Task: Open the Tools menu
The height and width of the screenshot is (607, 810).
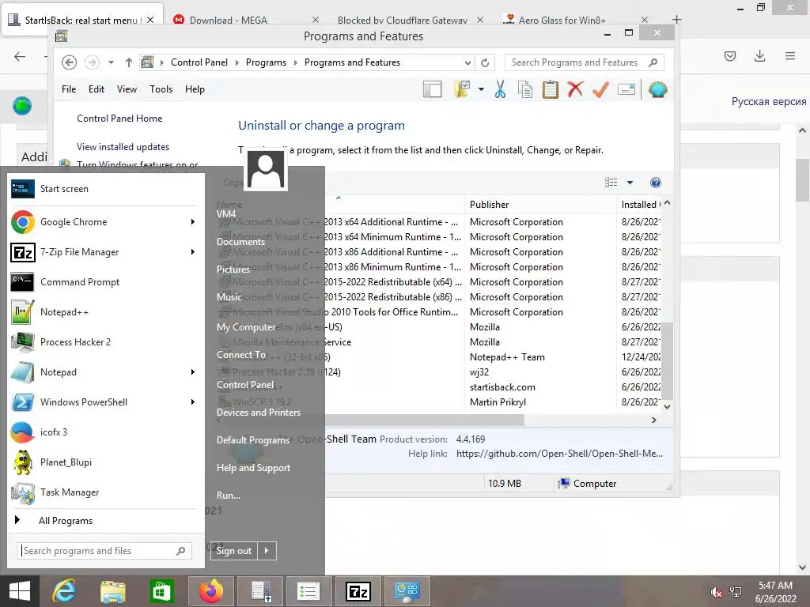Action: pyautogui.click(x=161, y=89)
